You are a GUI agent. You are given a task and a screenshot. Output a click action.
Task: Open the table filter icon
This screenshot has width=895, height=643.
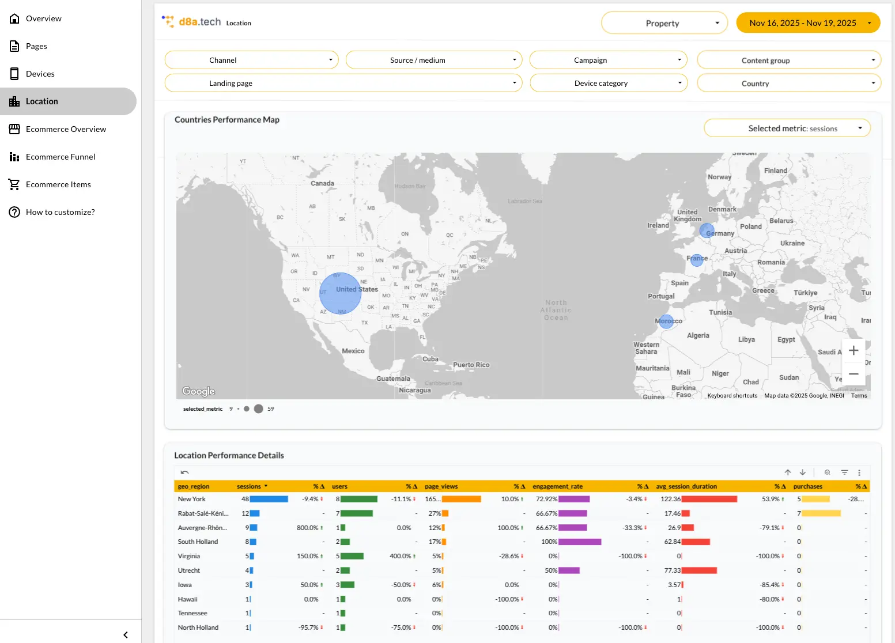pos(844,472)
